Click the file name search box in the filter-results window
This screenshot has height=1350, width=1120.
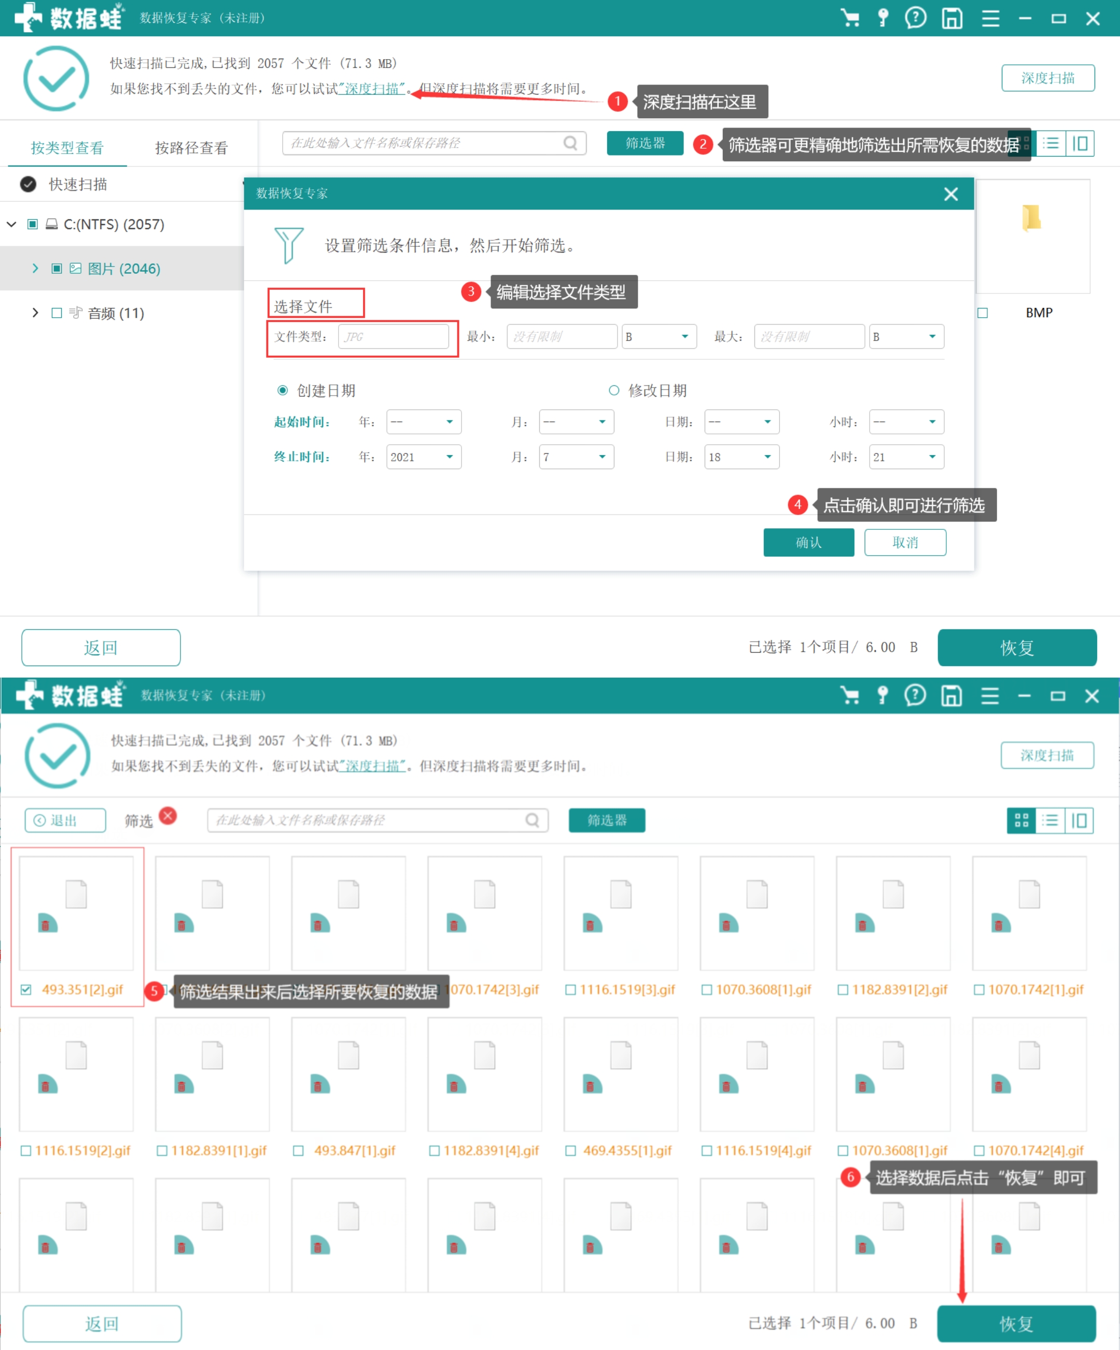[x=378, y=820]
